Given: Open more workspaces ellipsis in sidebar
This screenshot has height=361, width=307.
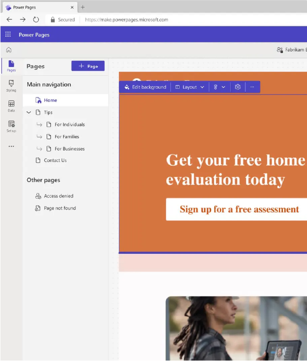Looking at the screenshot, I should point(11,146).
